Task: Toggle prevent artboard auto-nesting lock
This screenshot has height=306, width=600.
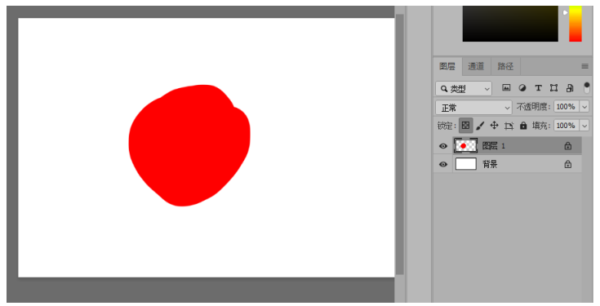Action: click(x=509, y=126)
